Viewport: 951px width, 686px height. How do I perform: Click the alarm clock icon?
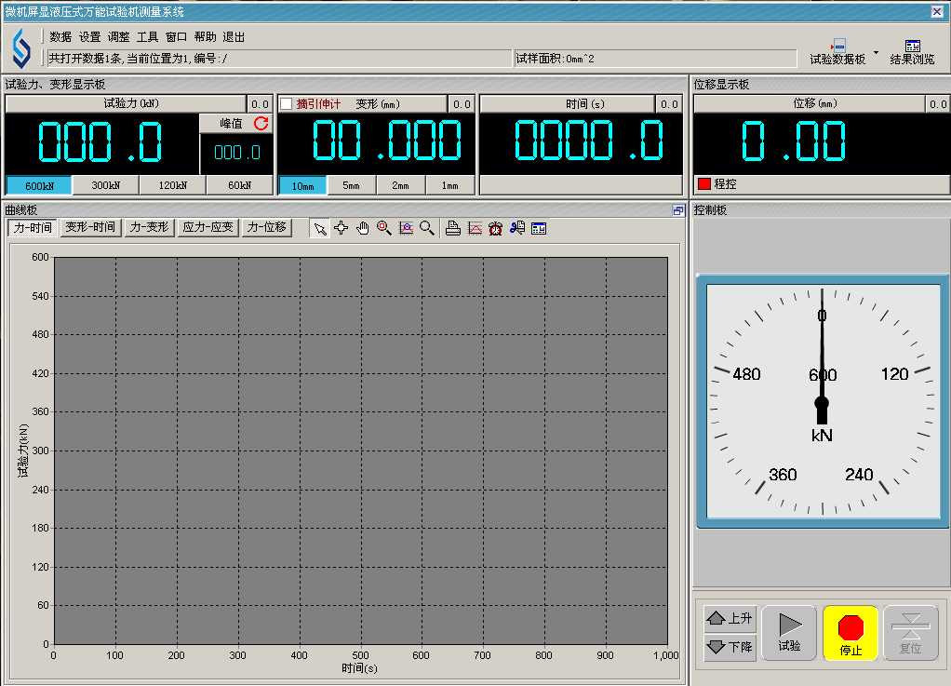[496, 228]
